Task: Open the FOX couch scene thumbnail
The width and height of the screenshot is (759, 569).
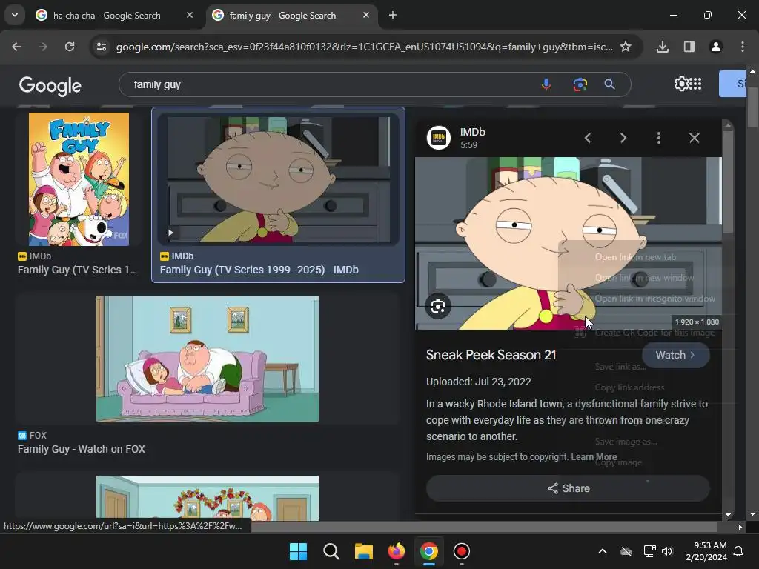Action: point(208,359)
